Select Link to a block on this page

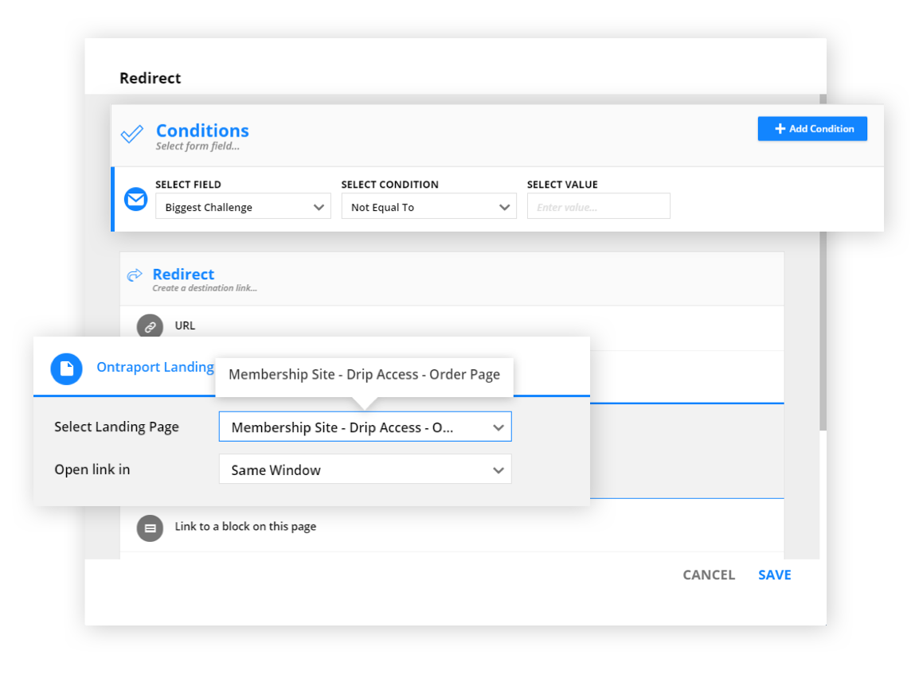244,527
